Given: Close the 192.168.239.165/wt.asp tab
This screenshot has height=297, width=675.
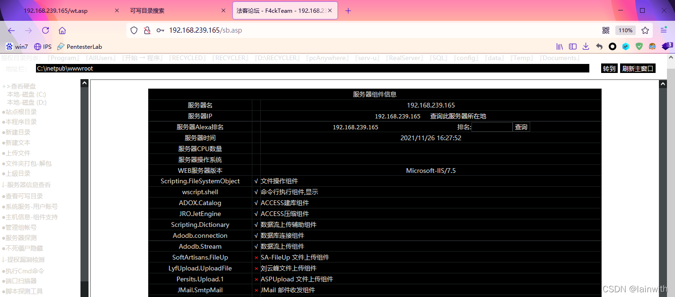Looking at the screenshot, I should click(117, 10).
